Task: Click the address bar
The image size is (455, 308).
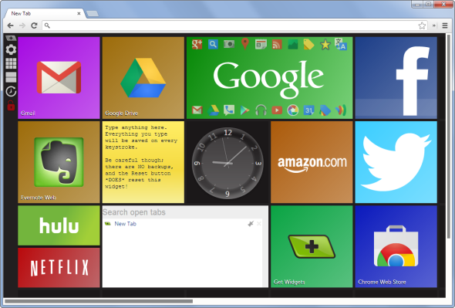Action: click(x=235, y=25)
